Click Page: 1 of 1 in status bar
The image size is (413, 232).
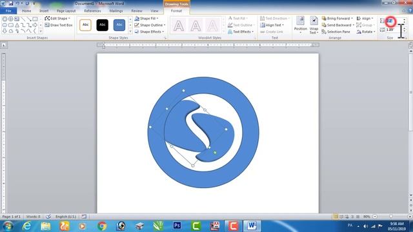[12, 217]
